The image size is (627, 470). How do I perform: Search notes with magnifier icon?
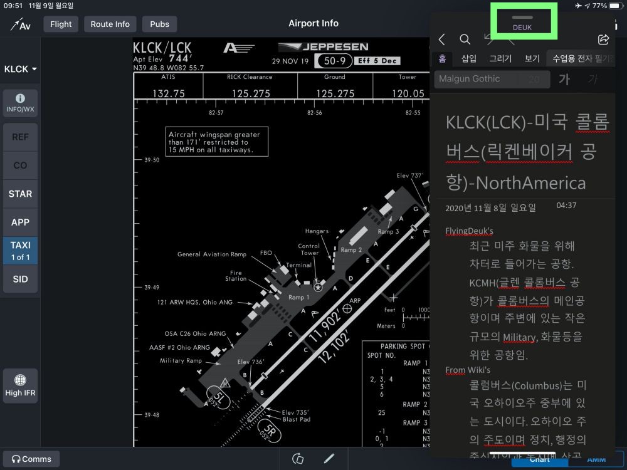click(x=465, y=39)
